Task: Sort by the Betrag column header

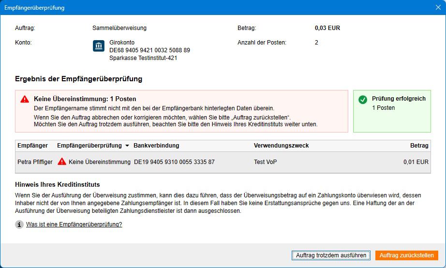Action: [419, 146]
